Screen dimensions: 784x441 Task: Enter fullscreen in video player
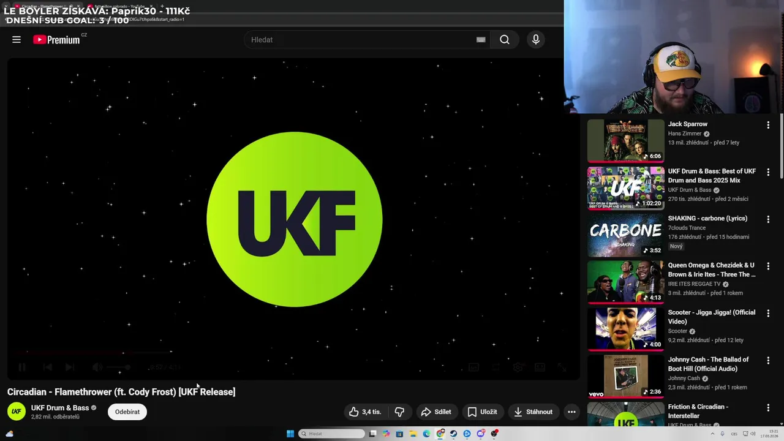[x=562, y=367]
